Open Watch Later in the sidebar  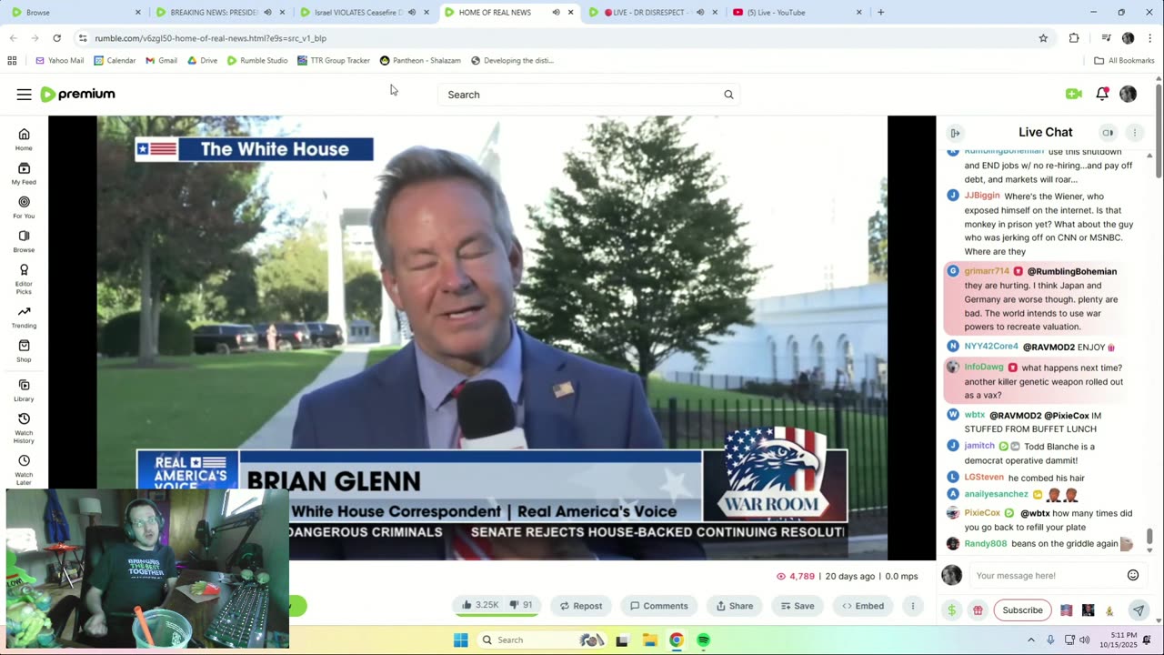pyautogui.click(x=24, y=469)
